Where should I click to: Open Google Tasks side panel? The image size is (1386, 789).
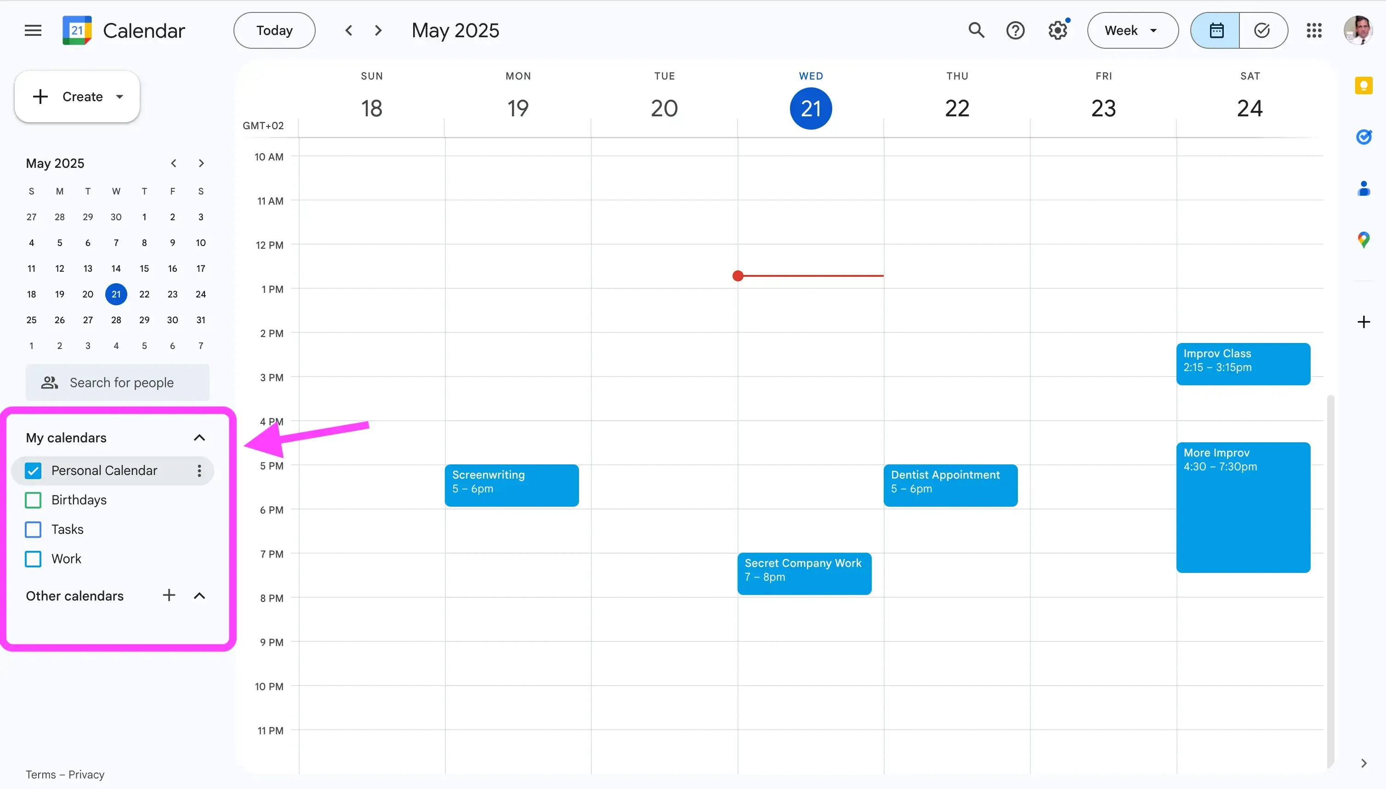pos(1364,137)
